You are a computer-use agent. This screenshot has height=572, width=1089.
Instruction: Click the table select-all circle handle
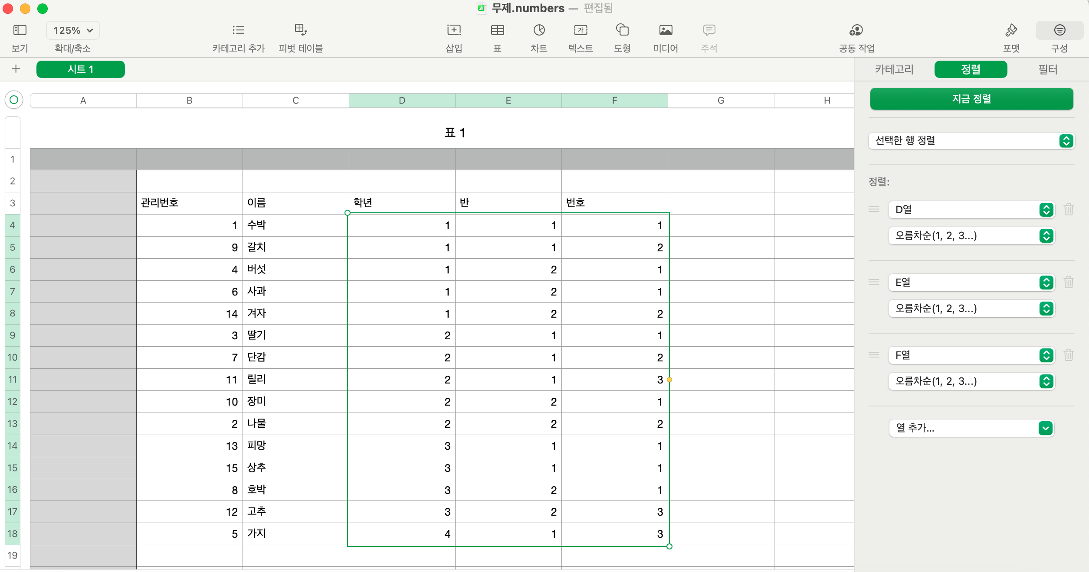(14, 100)
